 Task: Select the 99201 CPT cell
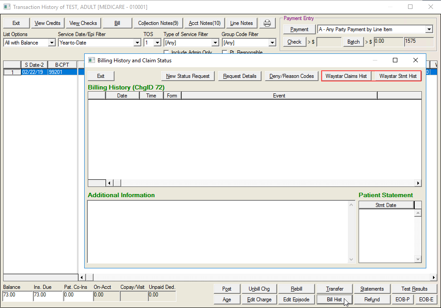[x=62, y=72]
